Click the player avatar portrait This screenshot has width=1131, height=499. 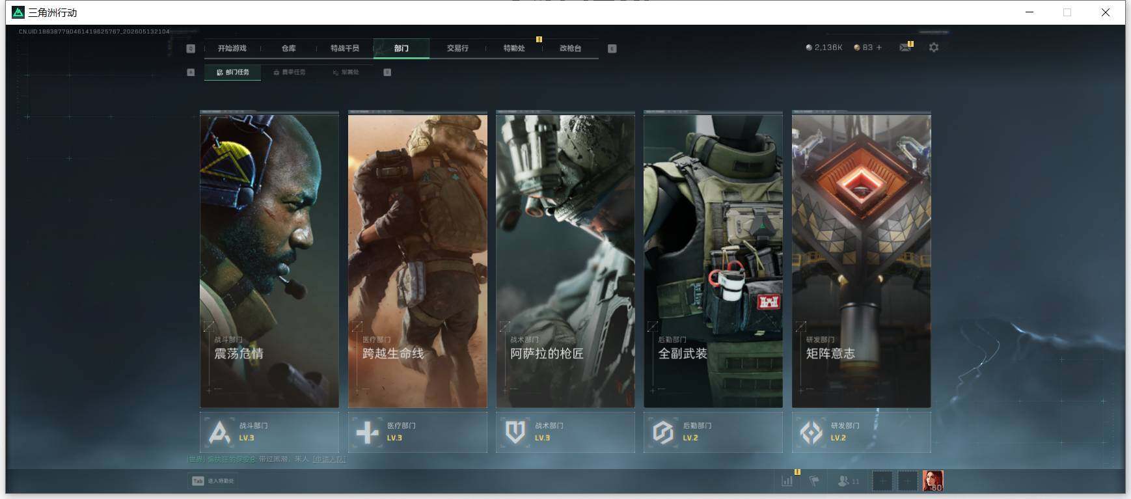tap(933, 481)
